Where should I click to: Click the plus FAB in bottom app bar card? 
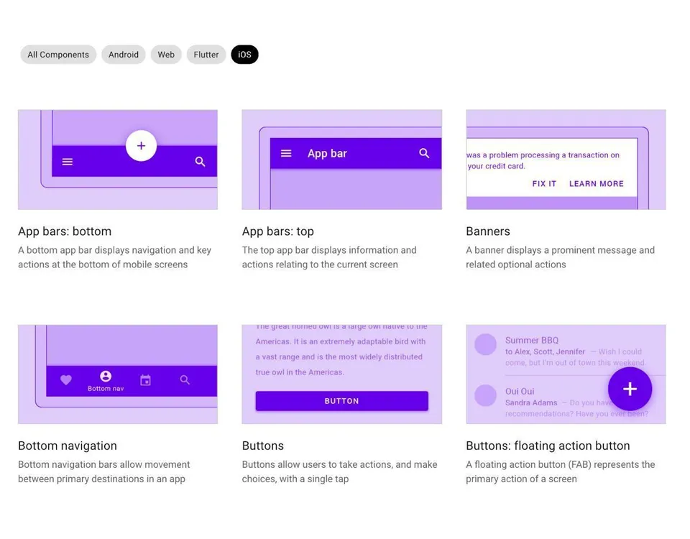tap(142, 146)
